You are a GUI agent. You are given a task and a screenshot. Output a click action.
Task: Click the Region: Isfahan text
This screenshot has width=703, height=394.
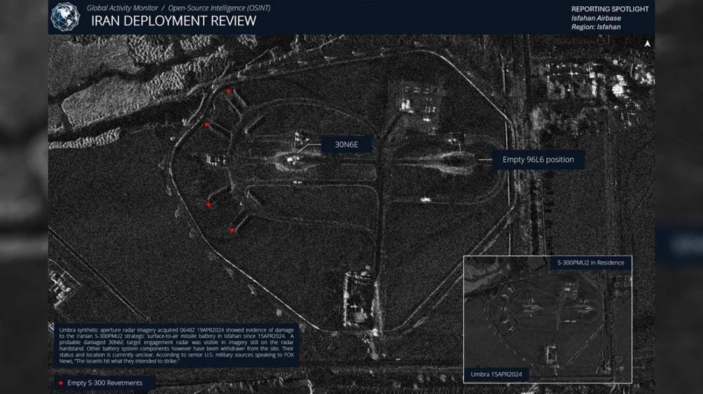pos(596,27)
